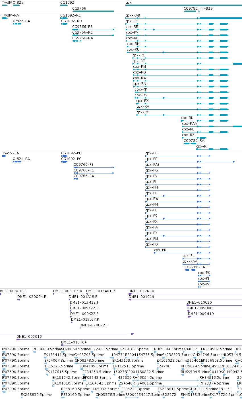242x399 pixels.
Task: Click the cpx-RG transcript label
Action: tap(132, 21)
